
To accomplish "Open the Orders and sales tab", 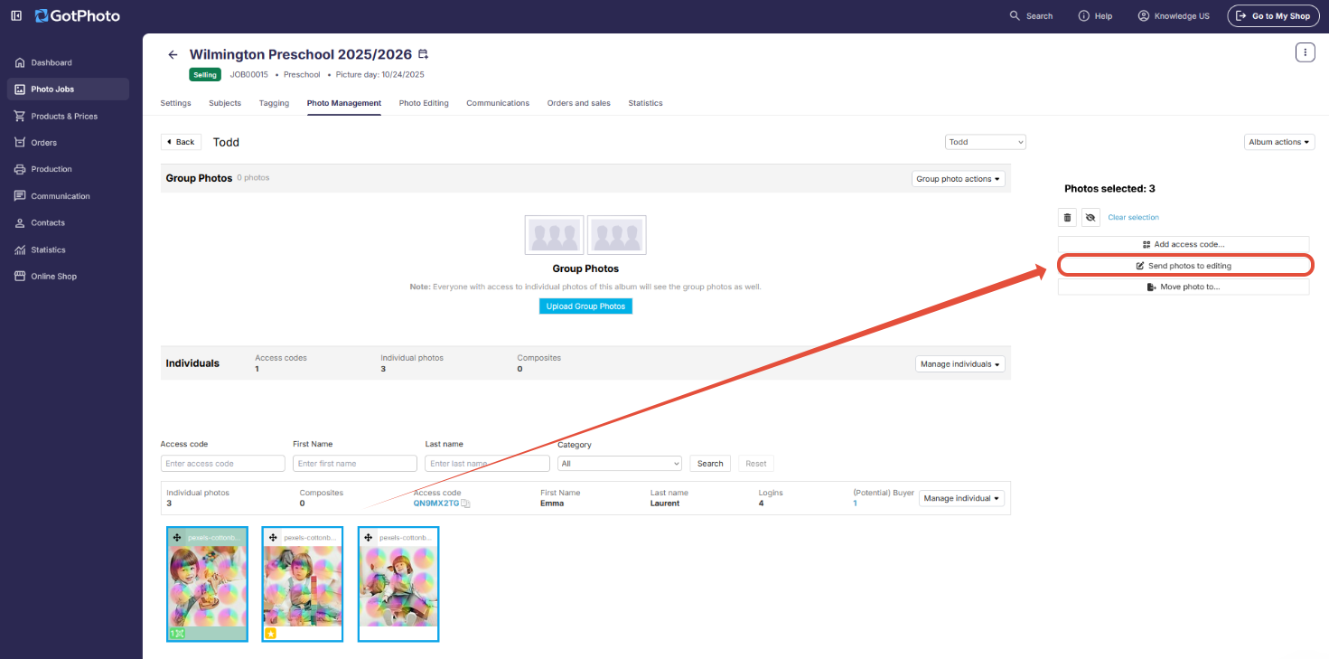I will [579, 103].
